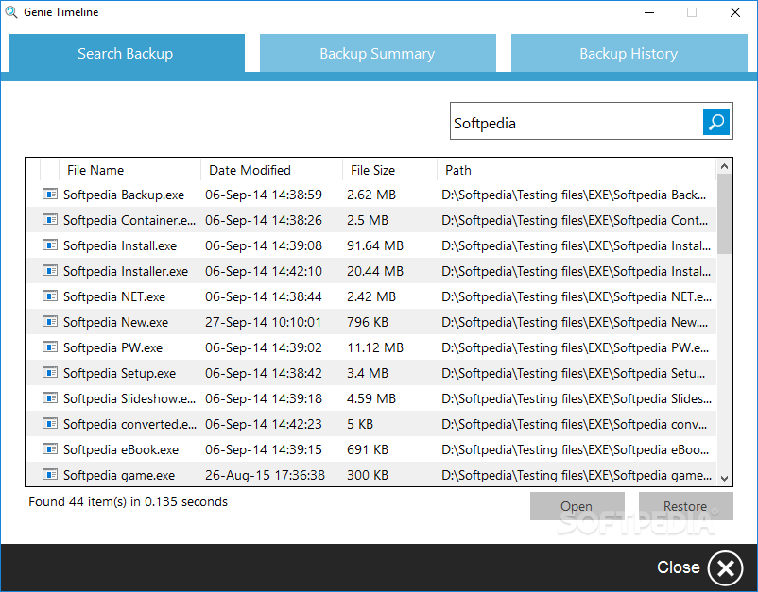The height and width of the screenshot is (592, 758).
Task: Click the magnifier search button
Action: [716, 122]
